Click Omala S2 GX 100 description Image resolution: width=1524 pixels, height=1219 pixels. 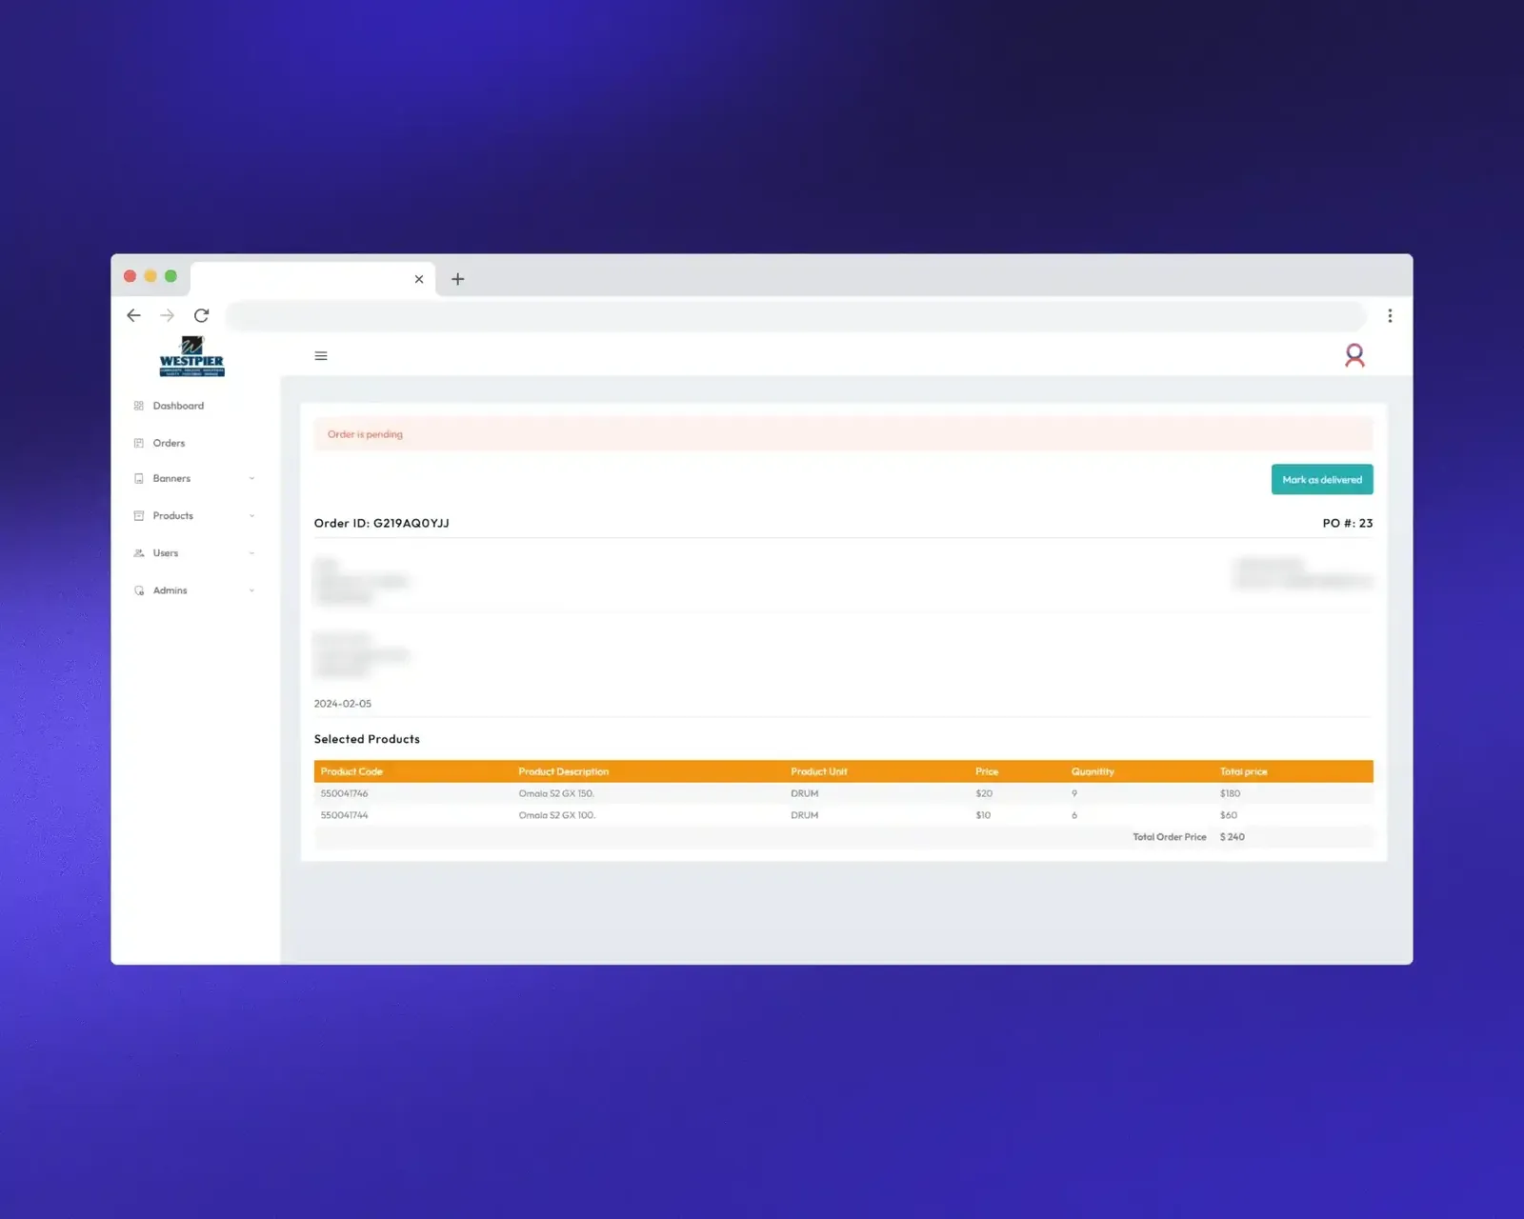coord(557,815)
